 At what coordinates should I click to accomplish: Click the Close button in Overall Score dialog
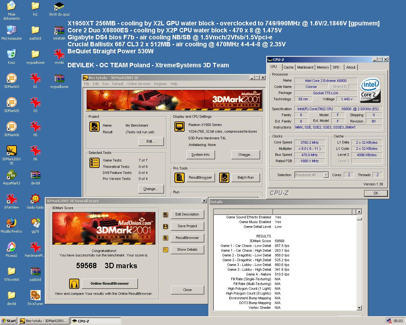[x=187, y=290]
